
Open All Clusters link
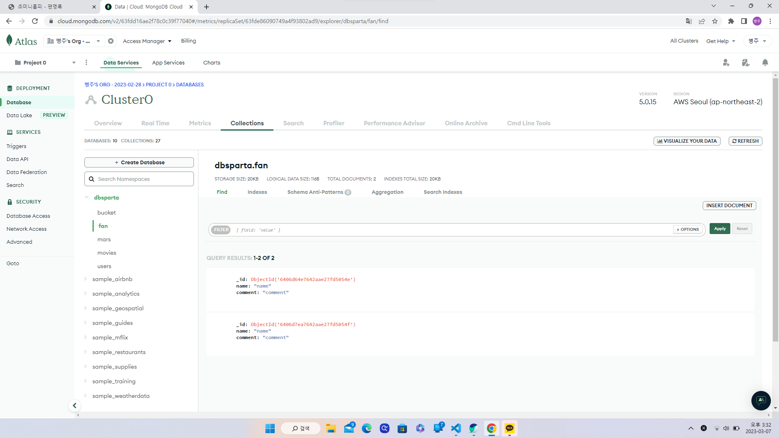click(684, 41)
